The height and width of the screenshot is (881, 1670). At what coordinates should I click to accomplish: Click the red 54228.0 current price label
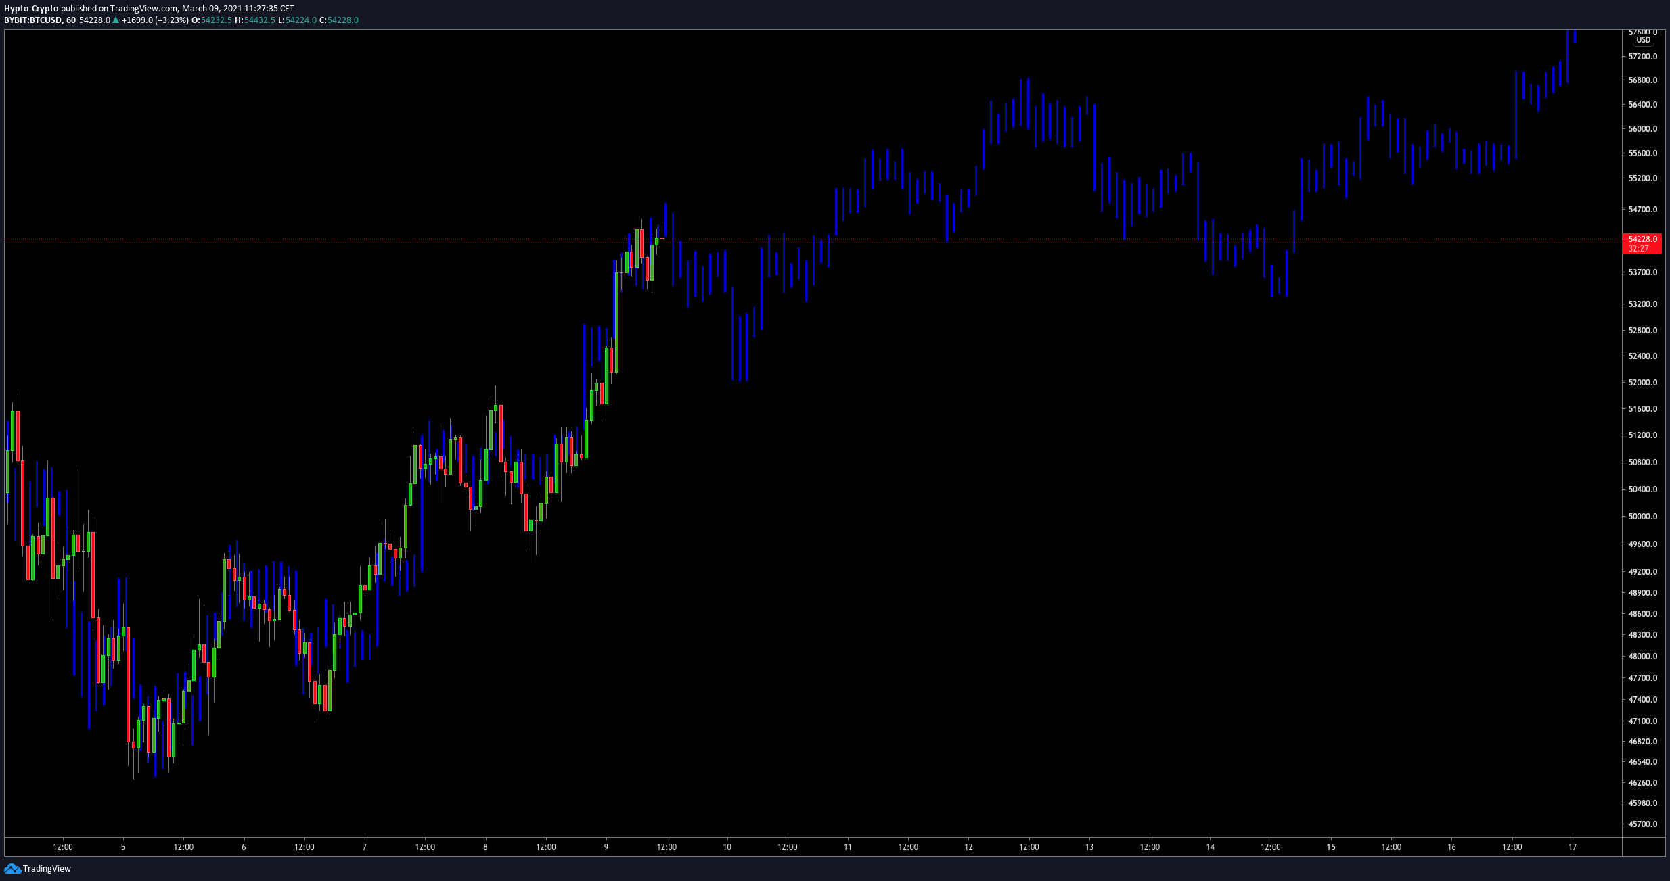[x=1642, y=239]
